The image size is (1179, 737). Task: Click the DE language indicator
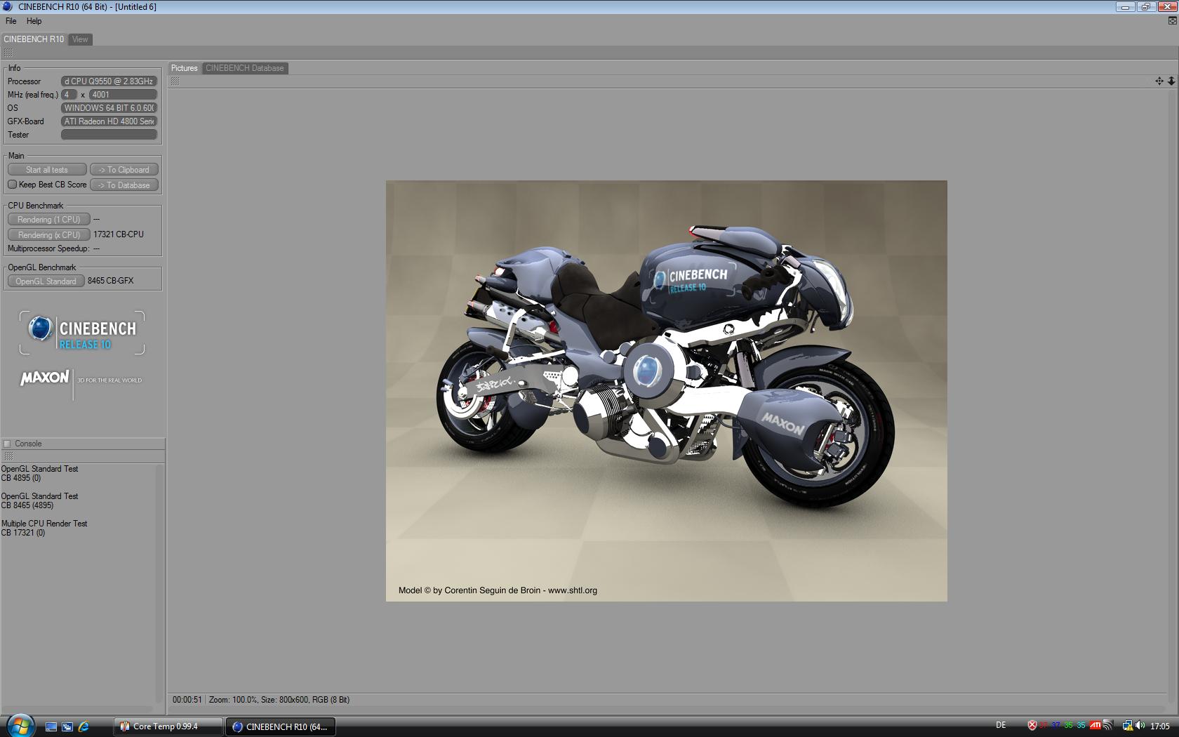tap(1001, 725)
